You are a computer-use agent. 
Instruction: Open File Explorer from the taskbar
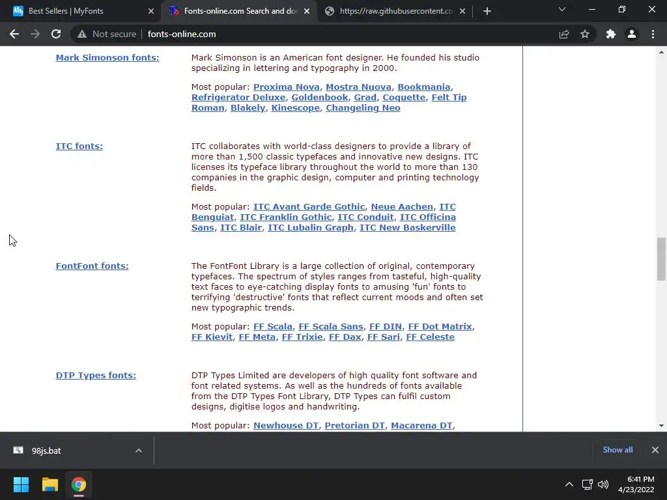(50, 484)
